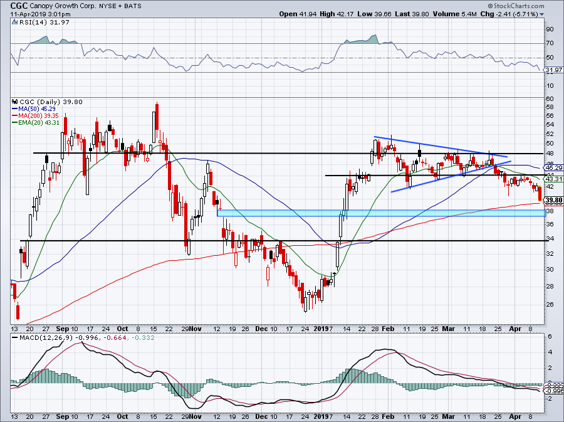This screenshot has width=564, height=422.
Task: Open the price change dropdown arrow
Action: click(x=541, y=14)
